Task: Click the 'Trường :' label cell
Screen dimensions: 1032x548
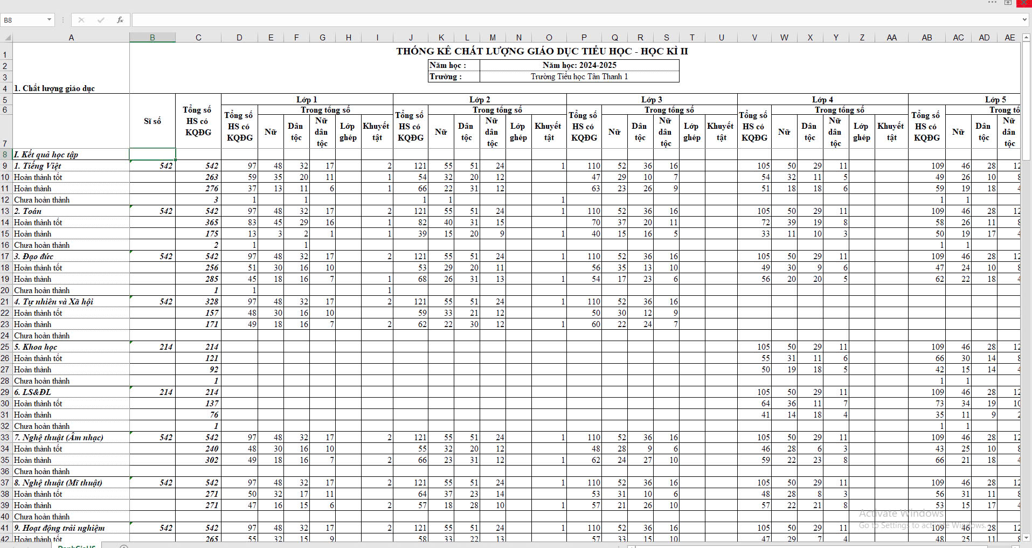Action: [x=454, y=77]
